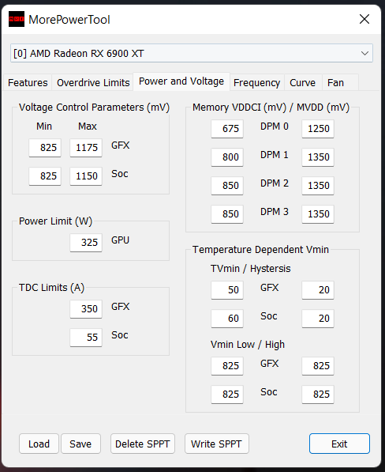385x472 pixels.
Task: Switch to the Overdrive Limits tab
Action: (x=93, y=82)
